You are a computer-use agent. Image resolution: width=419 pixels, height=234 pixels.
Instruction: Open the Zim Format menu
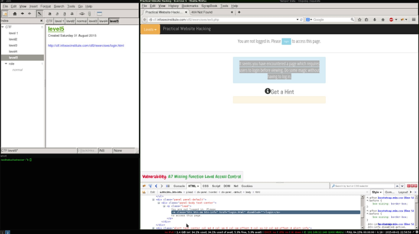[x=45, y=6]
